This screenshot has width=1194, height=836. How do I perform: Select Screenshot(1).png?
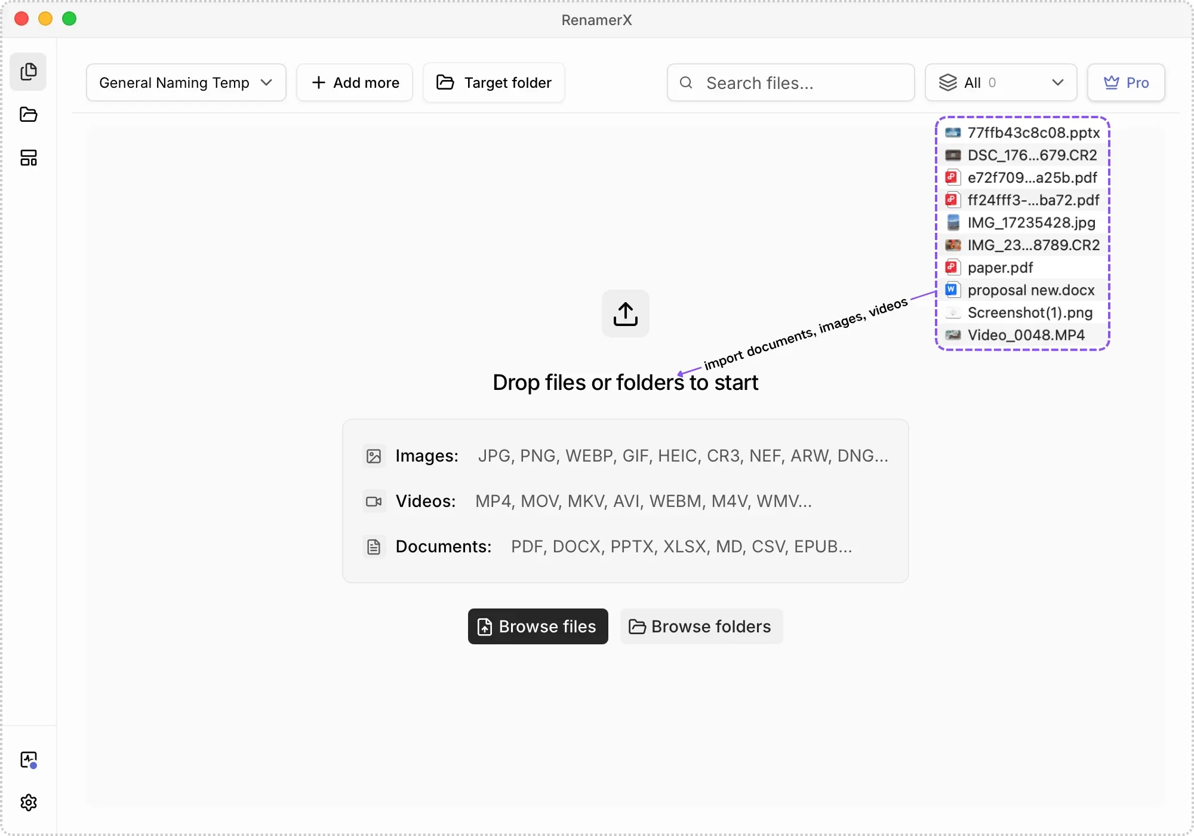click(1023, 313)
